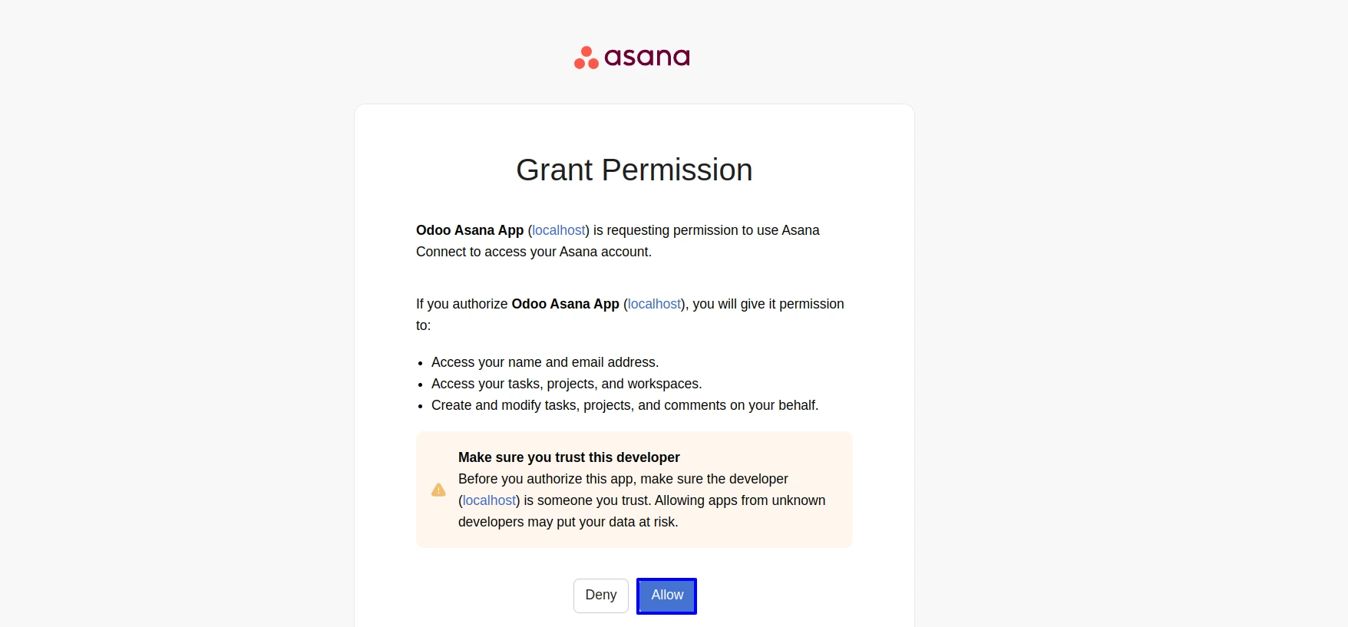The image size is (1348, 627).
Task: Select the "Access your name and email address" item
Action: pyautogui.click(x=545, y=362)
